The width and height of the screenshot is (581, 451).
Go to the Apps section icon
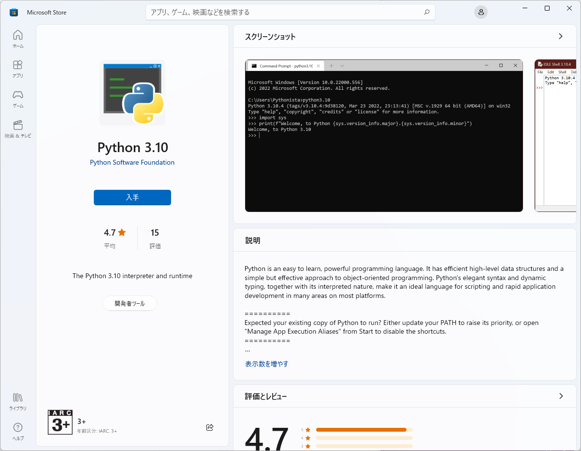coord(18,69)
